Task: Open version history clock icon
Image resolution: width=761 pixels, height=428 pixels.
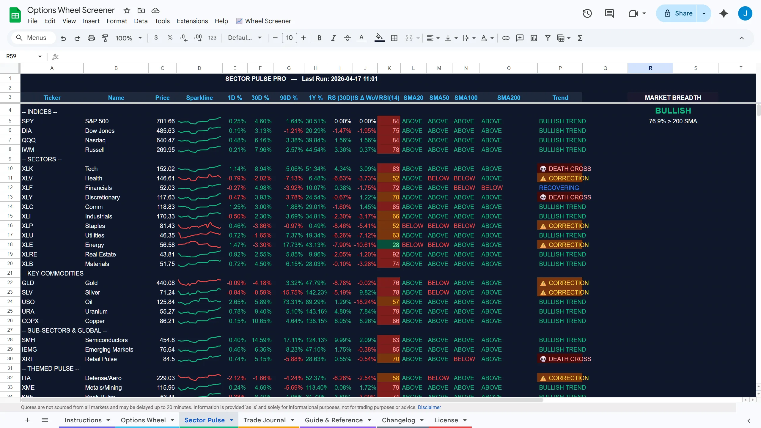Action: coord(587,13)
